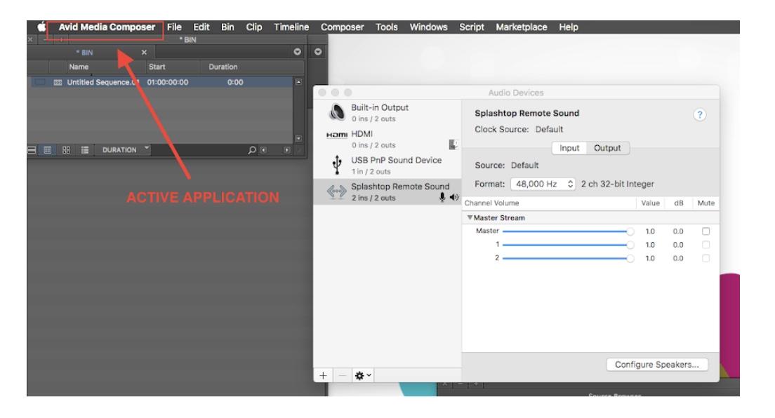Open the Help menu
The height and width of the screenshot is (418, 775).
coord(569,27)
